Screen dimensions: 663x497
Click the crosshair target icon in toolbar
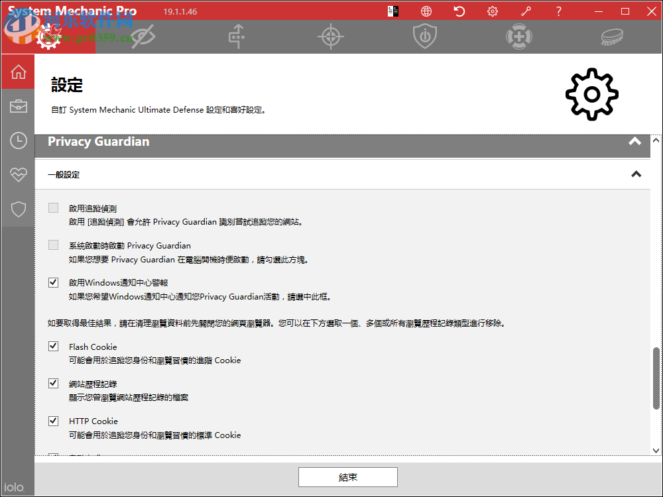(331, 36)
